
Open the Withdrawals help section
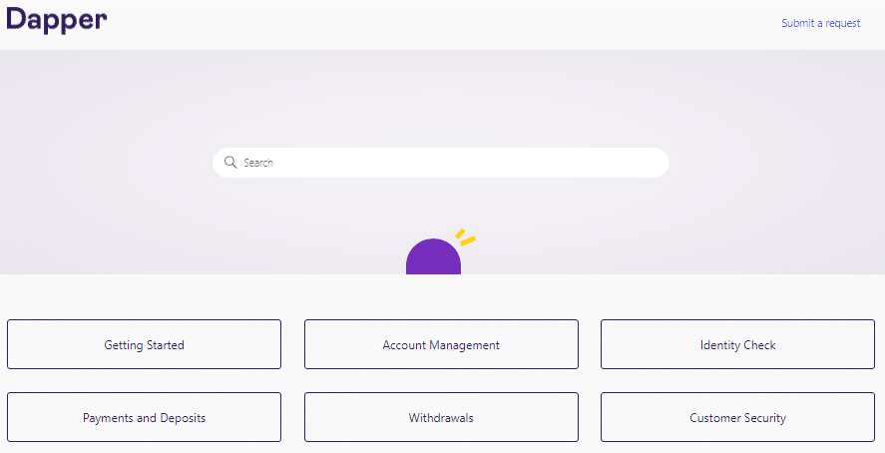click(x=441, y=418)
